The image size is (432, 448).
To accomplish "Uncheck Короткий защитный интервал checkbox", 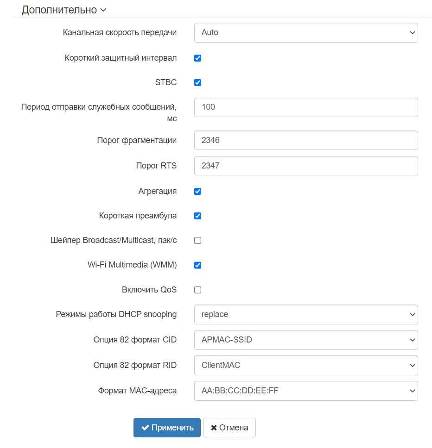I will pyautogui.click(x=197, y=58).
